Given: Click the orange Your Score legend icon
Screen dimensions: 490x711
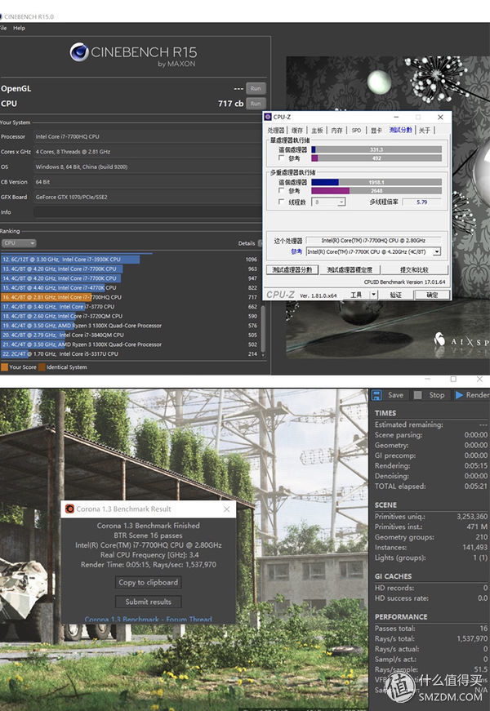Looking at the screenshot, I should coord(4,367).
